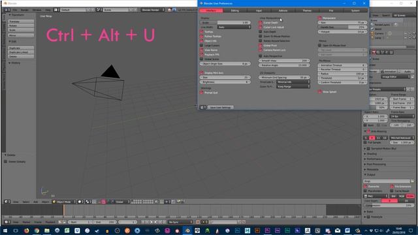
Task: Enable Zoom To Mouse Position checkbox
Action: pyautogui.click(x=261, y=37)
